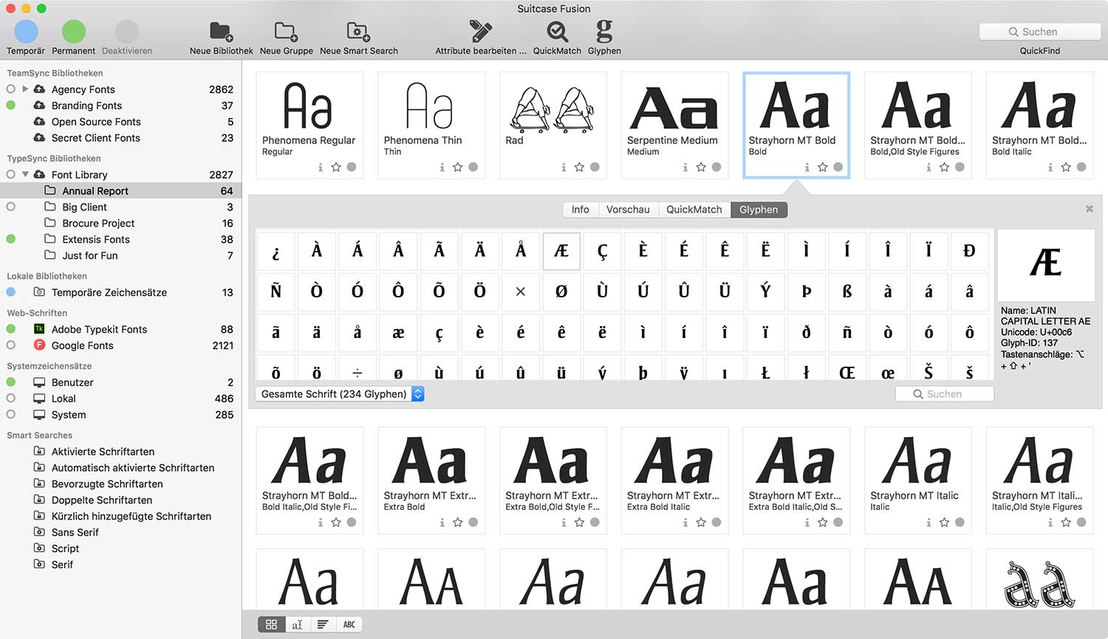Switch to the Info tab
Screen dimensions: 1108x639
coord(580,210)
